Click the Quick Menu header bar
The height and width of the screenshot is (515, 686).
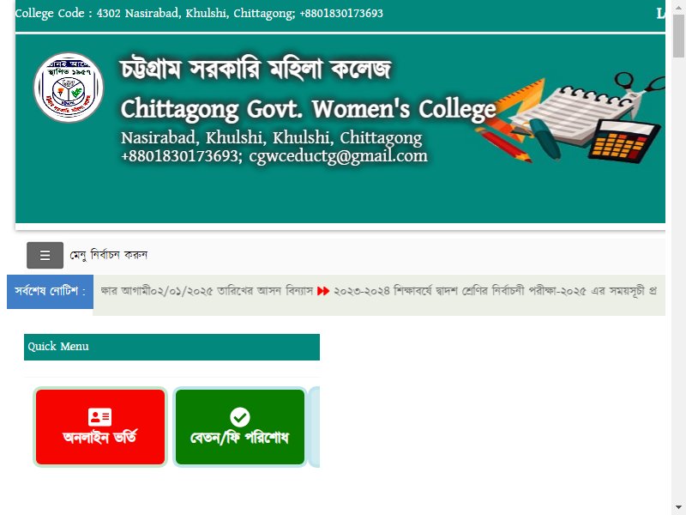pos(171,347)
